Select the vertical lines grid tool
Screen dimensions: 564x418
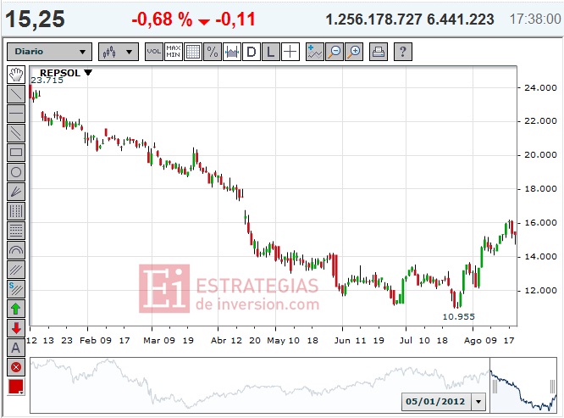16,211
